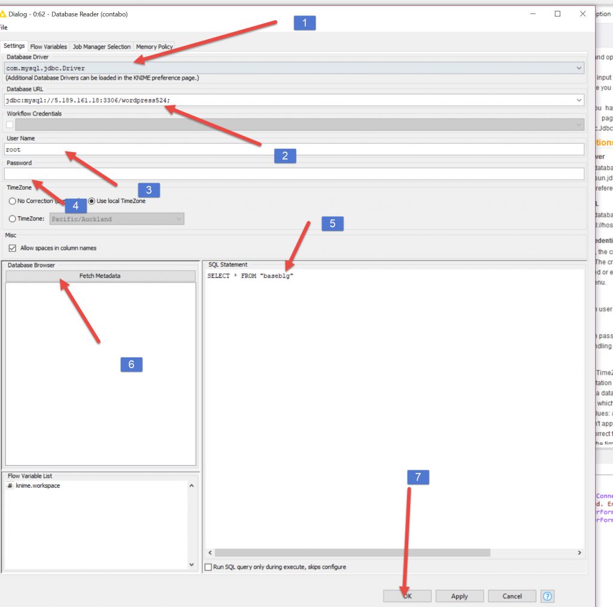Click the KNIME warning triangle title icon
Viewport: 613px width, 607px height.
click(x=3, y=14)
